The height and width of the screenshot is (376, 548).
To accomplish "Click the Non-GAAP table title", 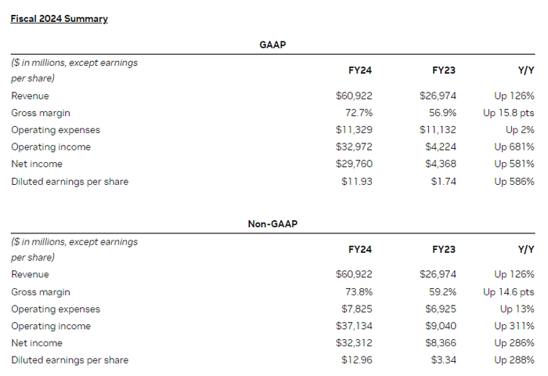I will 272,224.
